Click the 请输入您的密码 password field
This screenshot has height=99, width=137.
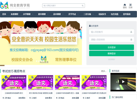[111, 40]
